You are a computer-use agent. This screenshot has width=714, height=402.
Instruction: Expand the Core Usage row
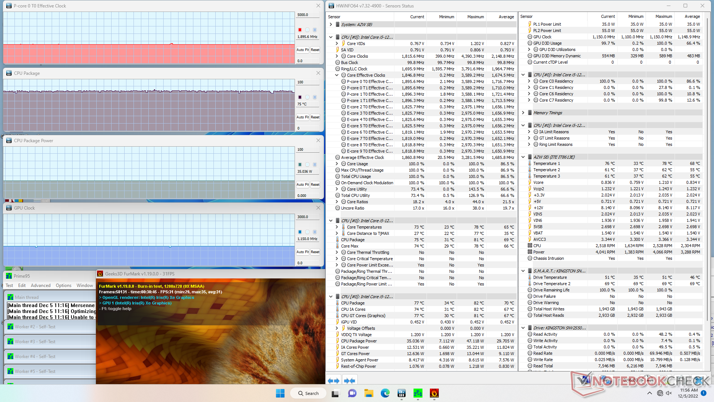337,164
